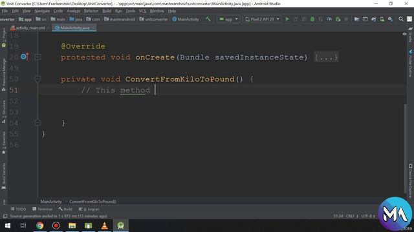This screenshot has height=232, width=414.
Task: Open the View menu
Action: tap(26, 11)
